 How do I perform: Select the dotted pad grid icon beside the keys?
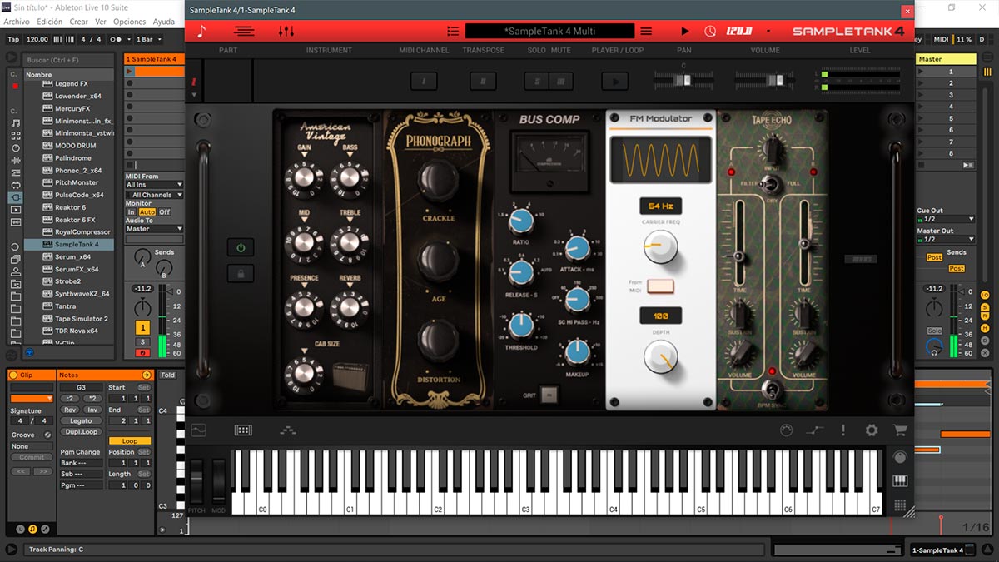point(899,505)
